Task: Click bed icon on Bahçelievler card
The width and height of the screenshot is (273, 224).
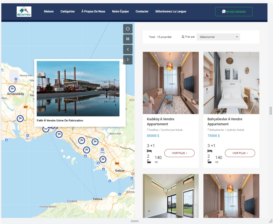Action: point(210,151)
